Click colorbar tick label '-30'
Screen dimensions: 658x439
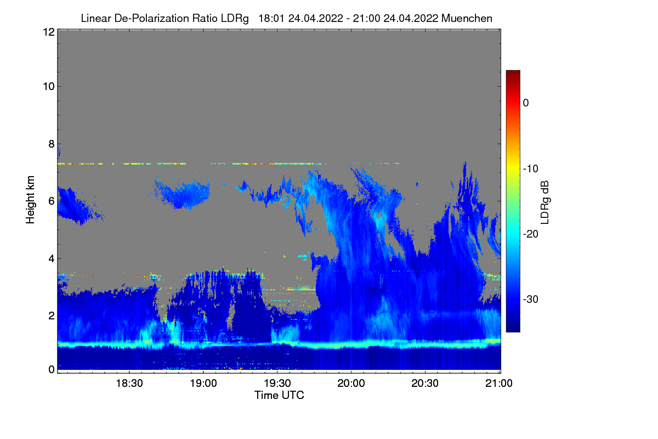pos(531,300)
